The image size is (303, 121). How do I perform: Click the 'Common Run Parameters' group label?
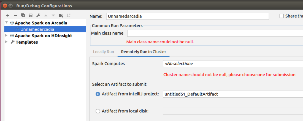pyautogui.click(x=117, y=26)
